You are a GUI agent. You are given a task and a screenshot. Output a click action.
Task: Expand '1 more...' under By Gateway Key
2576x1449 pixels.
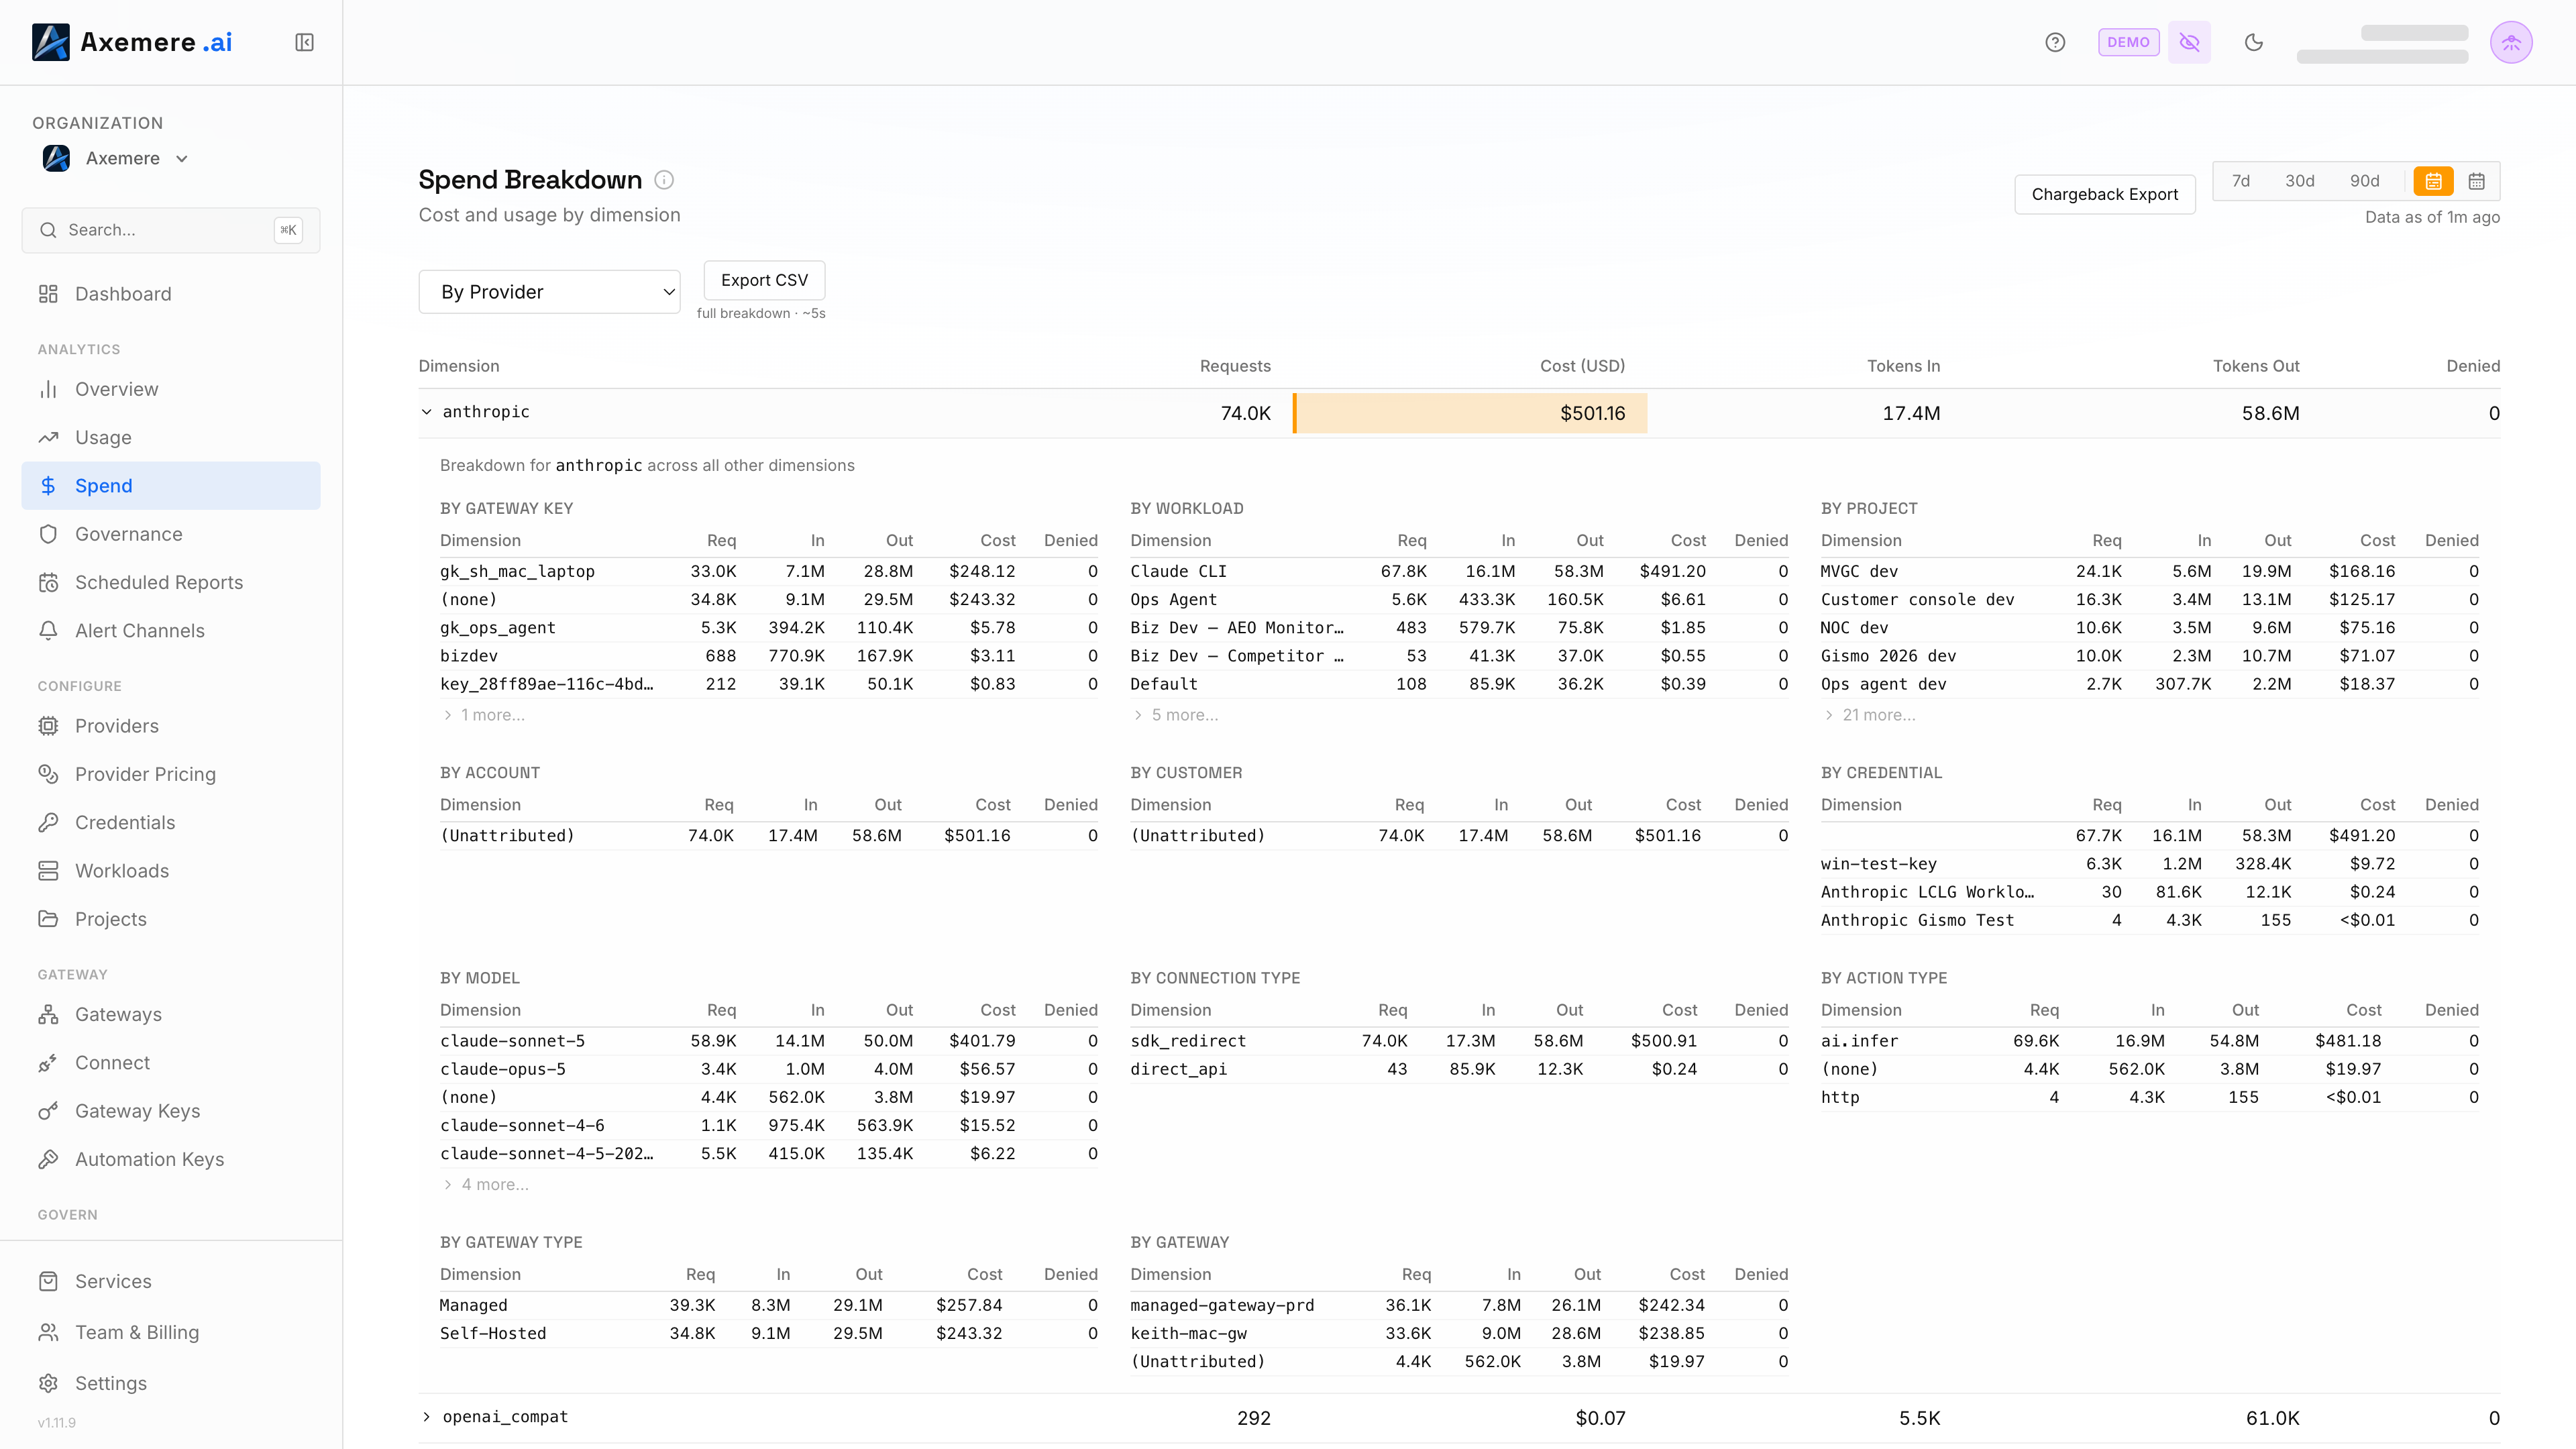[483, 715]
